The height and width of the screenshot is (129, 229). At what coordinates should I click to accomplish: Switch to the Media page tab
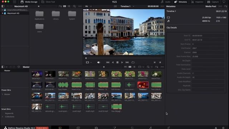(x=60, y=128)
